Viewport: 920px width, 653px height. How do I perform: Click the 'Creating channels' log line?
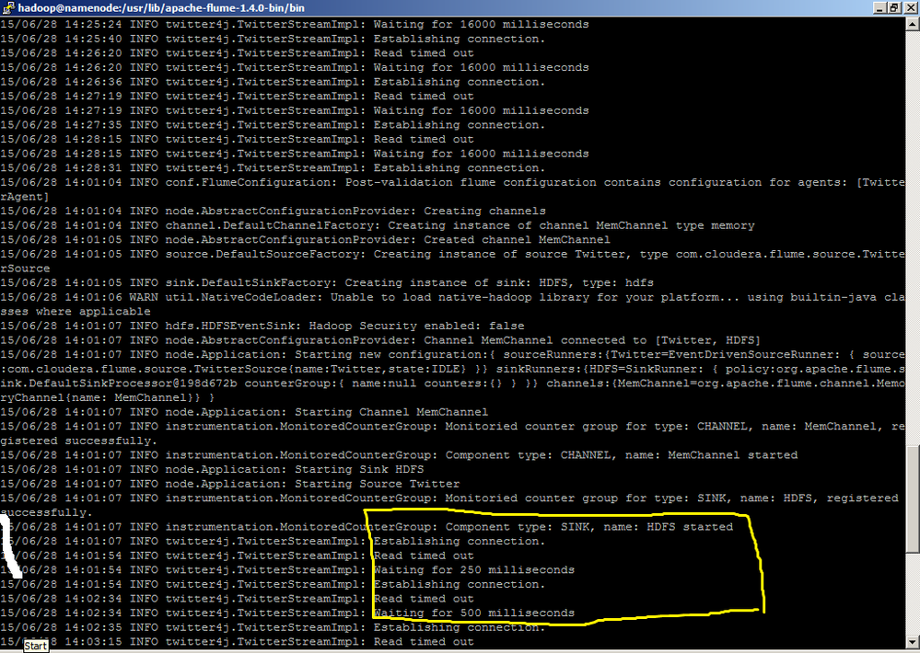[x=274, y=211]
